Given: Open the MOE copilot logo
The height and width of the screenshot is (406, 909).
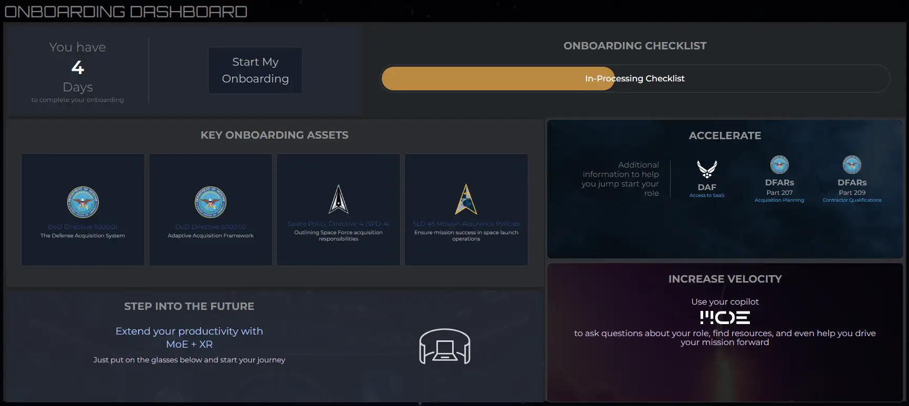Looking at the screenshot, I should (x=725, y=317).
